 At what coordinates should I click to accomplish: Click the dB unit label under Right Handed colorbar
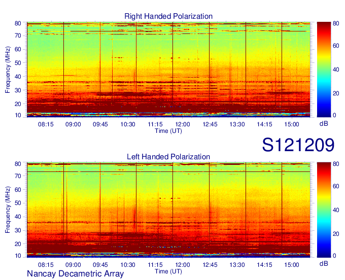(324, 124)
